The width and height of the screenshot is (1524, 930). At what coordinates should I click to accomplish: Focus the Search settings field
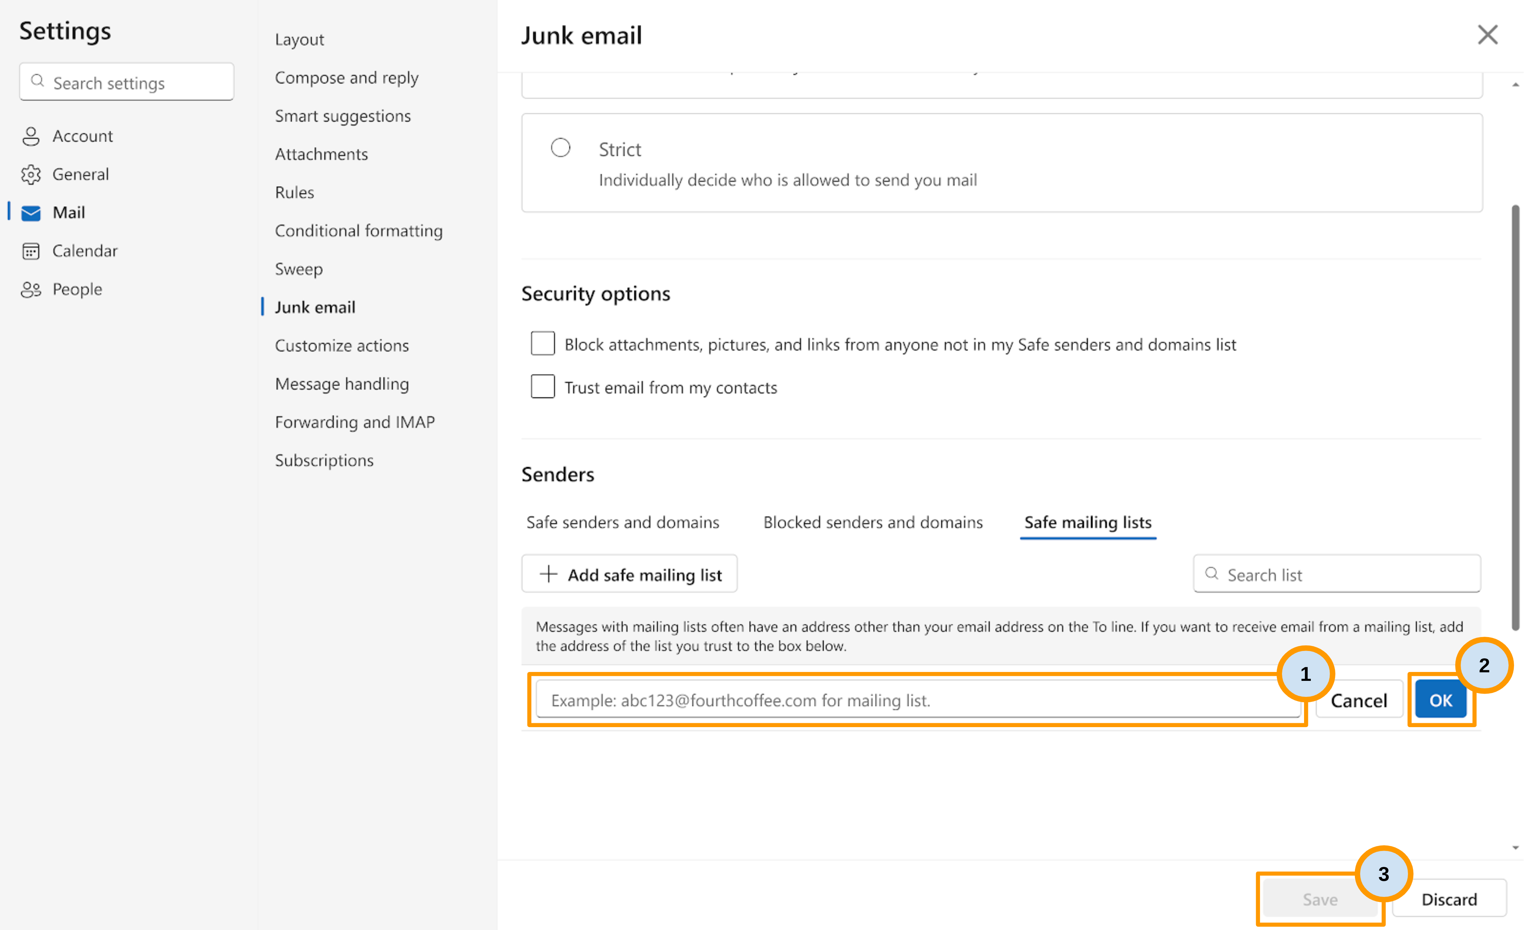click(126, 82)
